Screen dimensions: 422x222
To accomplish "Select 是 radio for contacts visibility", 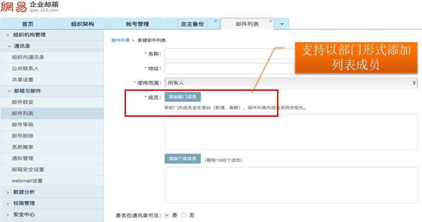I will click(x=167, y=216).
